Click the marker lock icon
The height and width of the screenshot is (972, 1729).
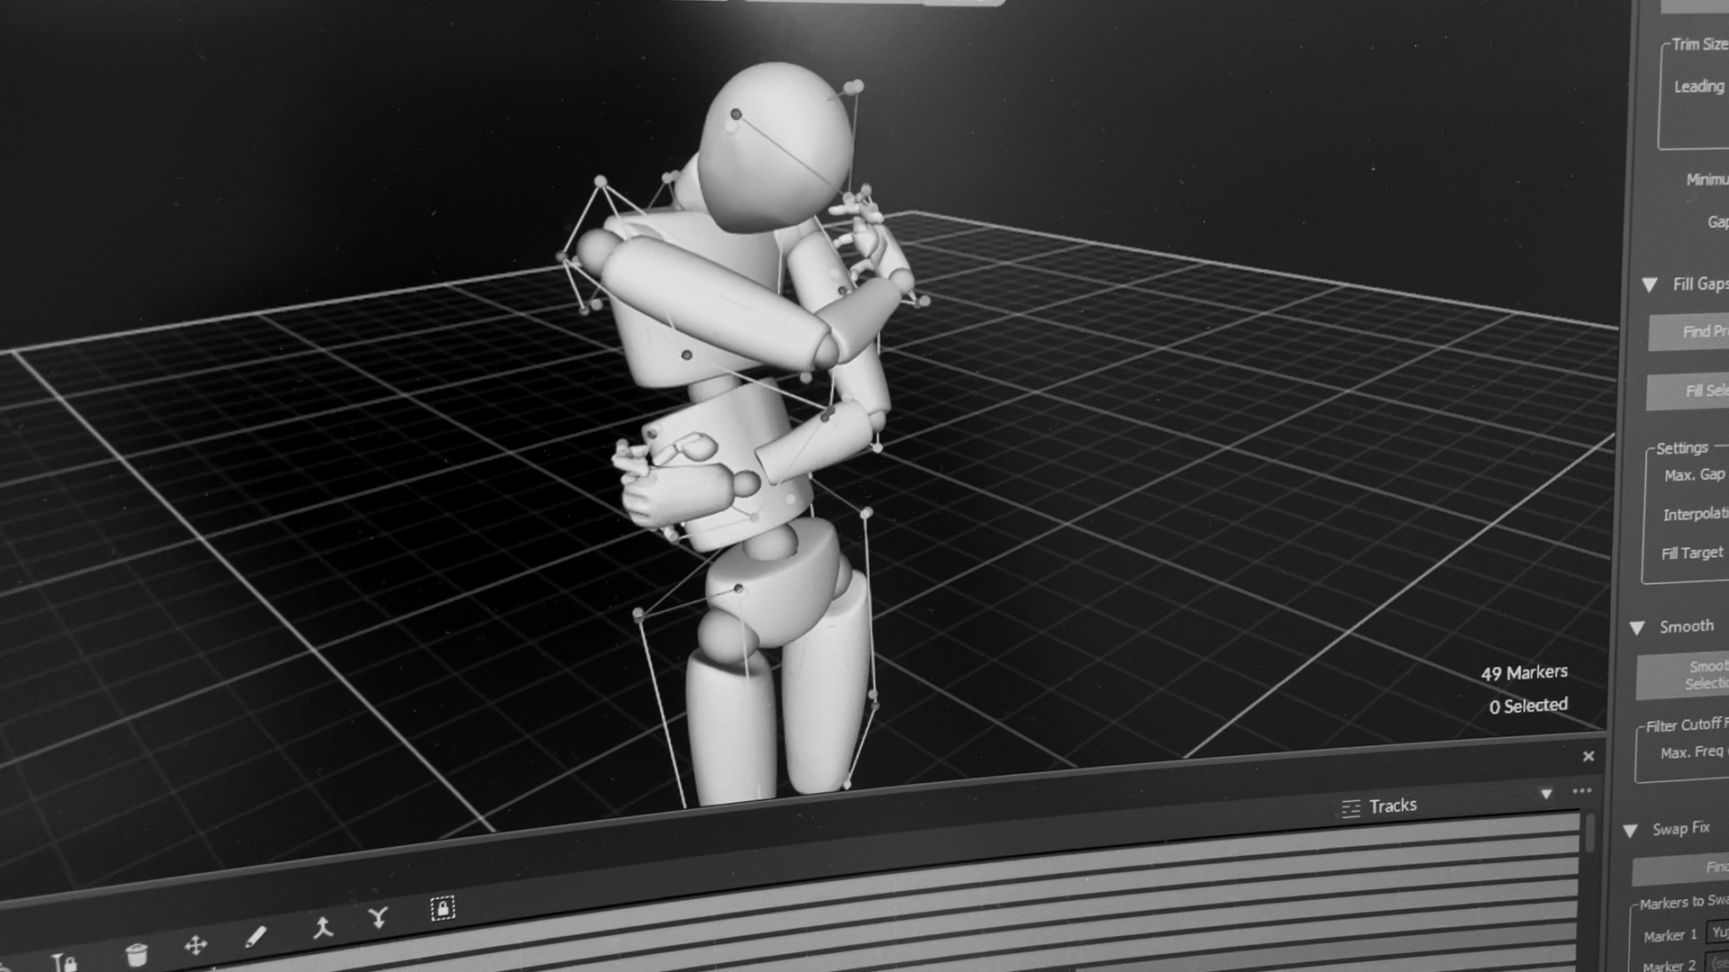[65, 962]
